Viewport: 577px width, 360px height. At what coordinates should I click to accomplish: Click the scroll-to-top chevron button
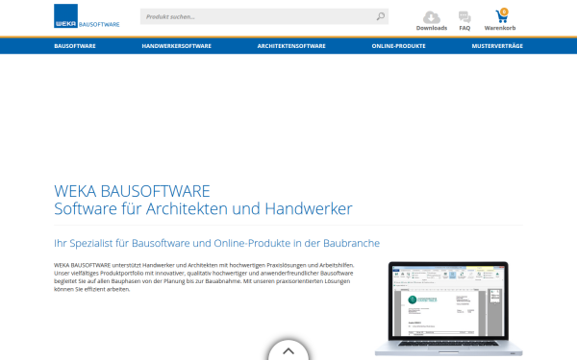coord(288,350)
